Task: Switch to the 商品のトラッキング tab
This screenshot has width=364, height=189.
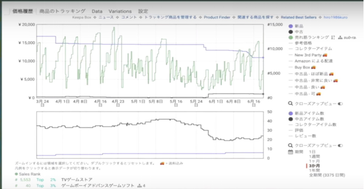Action: [x=62, y=11]
